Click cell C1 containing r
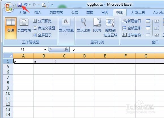Image resolution: width=164 pixels, height=118 pixels. click(64, 61)
